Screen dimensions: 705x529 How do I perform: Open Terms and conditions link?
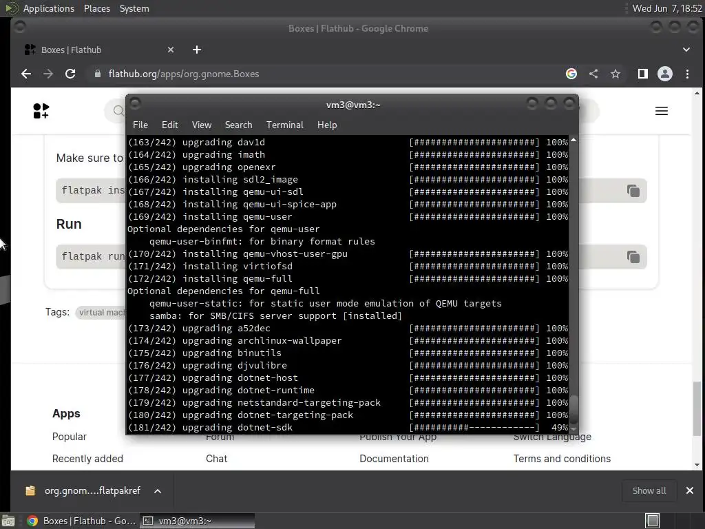pos(562,459)
